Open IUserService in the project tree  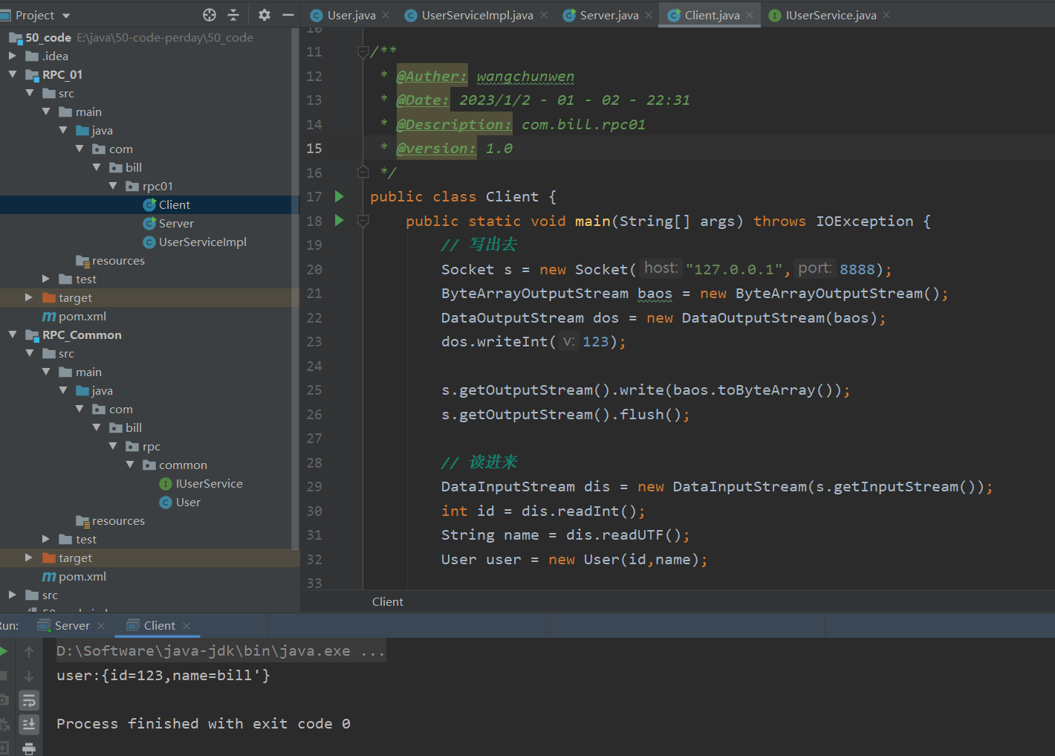[209, 483]
